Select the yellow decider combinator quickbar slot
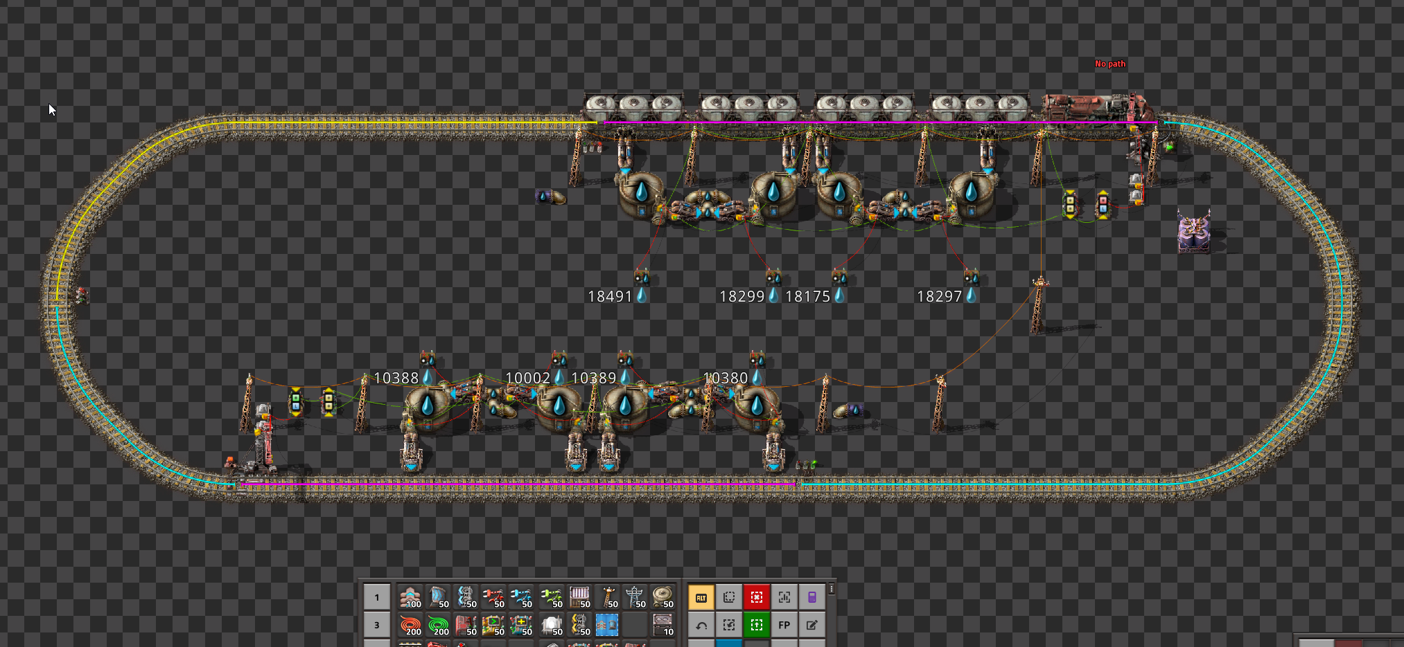 point(494,625)
